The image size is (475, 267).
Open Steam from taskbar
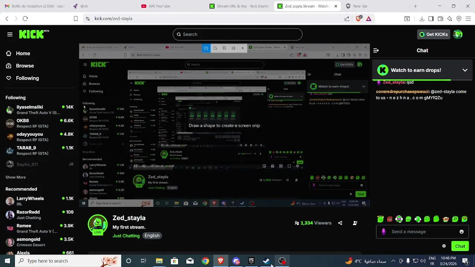[x=266, y=261]
